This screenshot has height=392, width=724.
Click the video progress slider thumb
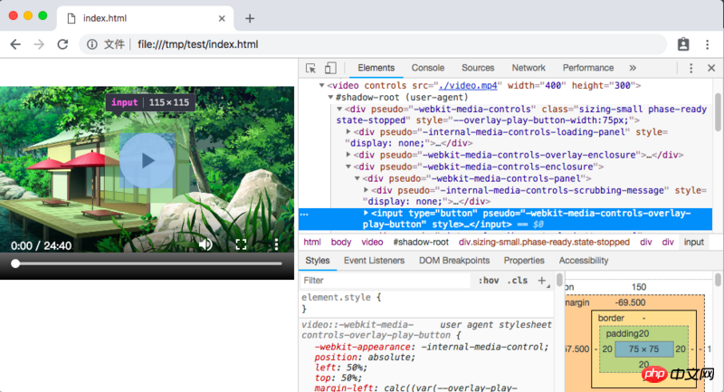click(x=15, y=263)
